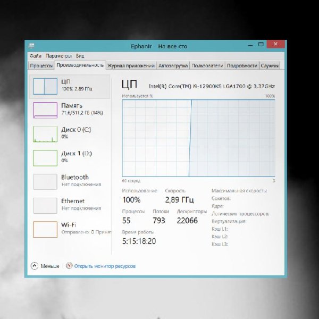The height and width of the screenshot is (319, 319).
Task: Click the Максимальная скорость label
Action: coord(239,191)
